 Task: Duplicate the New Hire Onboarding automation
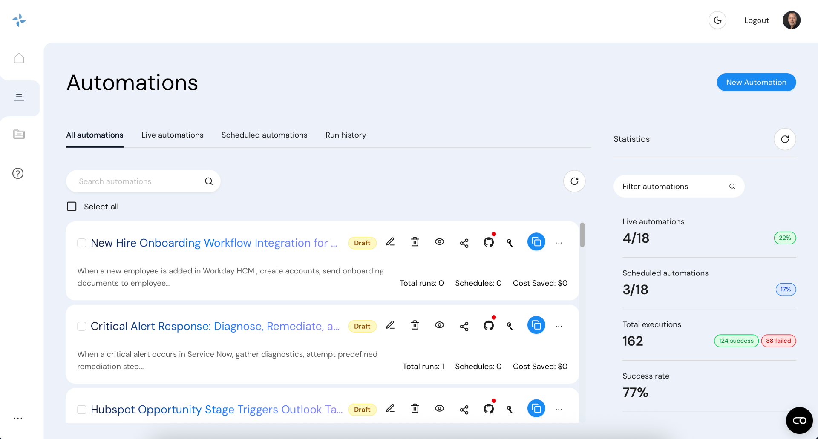536,242
